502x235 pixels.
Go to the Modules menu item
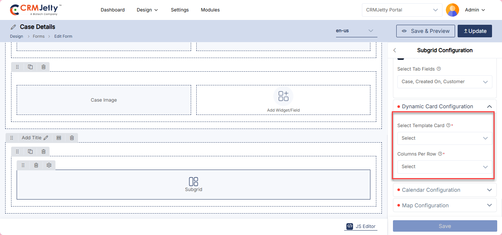pos(210,10)
